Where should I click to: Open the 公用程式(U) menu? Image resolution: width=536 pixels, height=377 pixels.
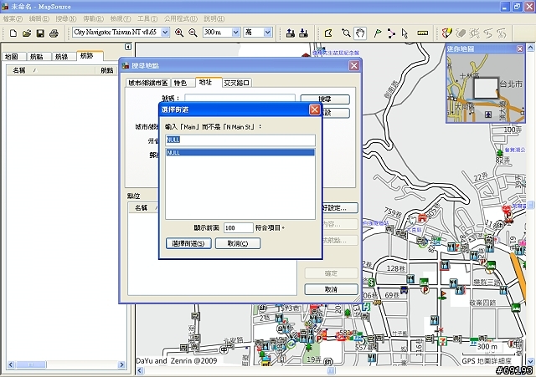point(181,18)
